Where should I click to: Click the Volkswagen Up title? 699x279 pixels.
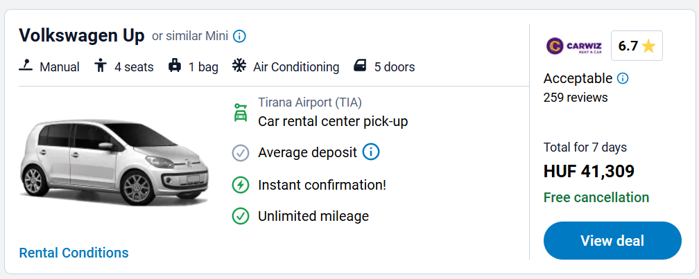(x=82, y=35)
